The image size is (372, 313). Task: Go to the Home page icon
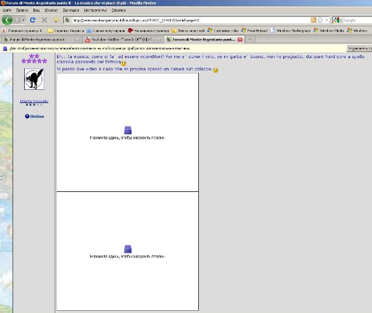(x=55, y=20)
